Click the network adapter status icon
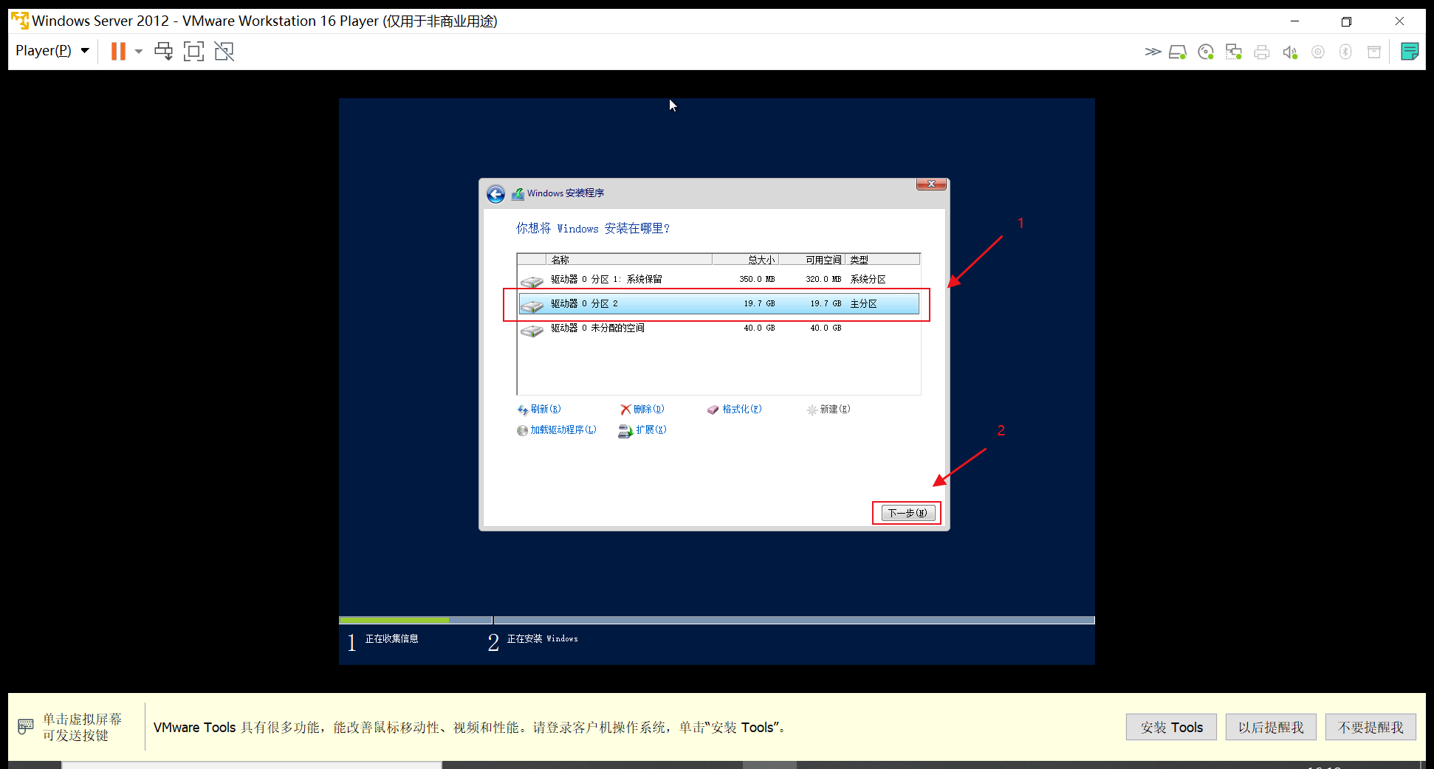 point(1233,51)
